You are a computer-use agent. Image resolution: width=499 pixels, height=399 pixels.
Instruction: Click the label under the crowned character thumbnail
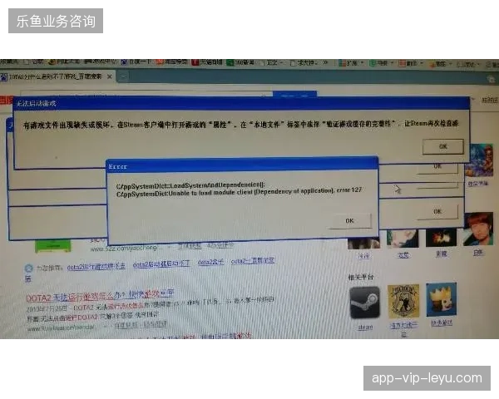(442, 323)
